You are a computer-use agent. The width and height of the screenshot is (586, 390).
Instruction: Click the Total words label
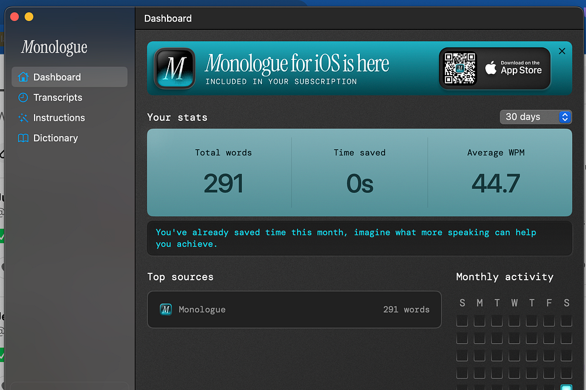223,152
